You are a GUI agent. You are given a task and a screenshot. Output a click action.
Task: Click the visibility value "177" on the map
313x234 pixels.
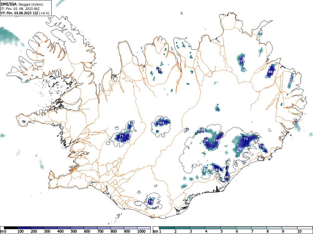(242, 61)
